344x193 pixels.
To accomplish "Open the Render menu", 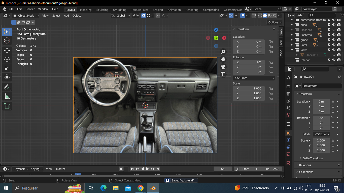I will (30, 9).
